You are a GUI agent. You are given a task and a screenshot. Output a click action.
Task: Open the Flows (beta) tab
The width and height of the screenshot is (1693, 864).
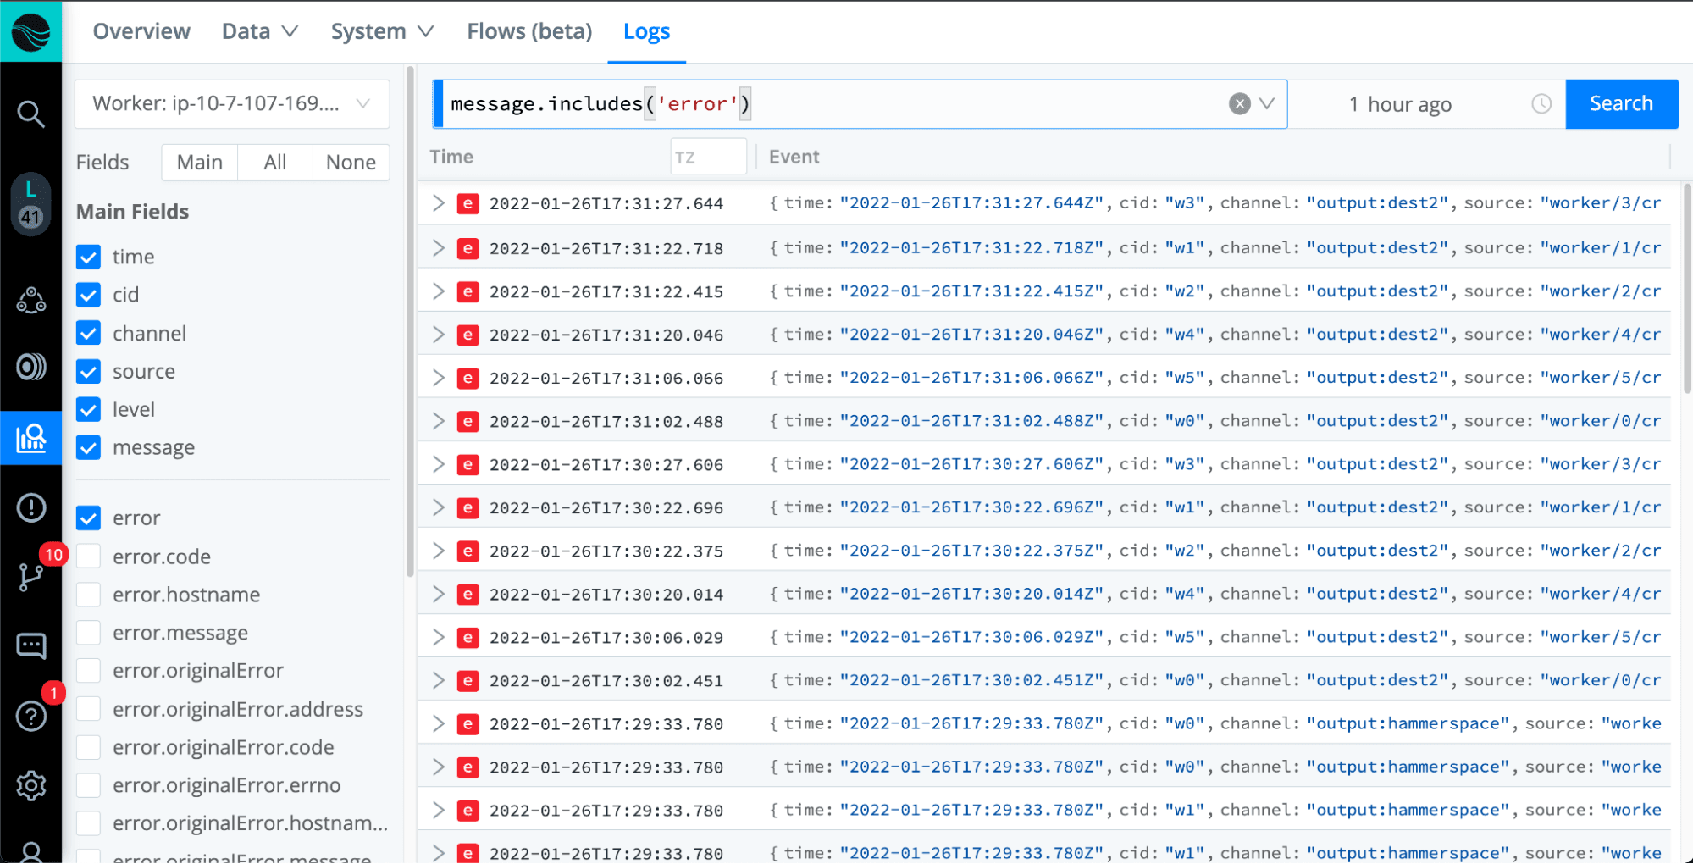click(x=529, y=31)
